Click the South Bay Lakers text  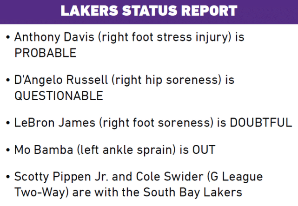pos(192,192)
